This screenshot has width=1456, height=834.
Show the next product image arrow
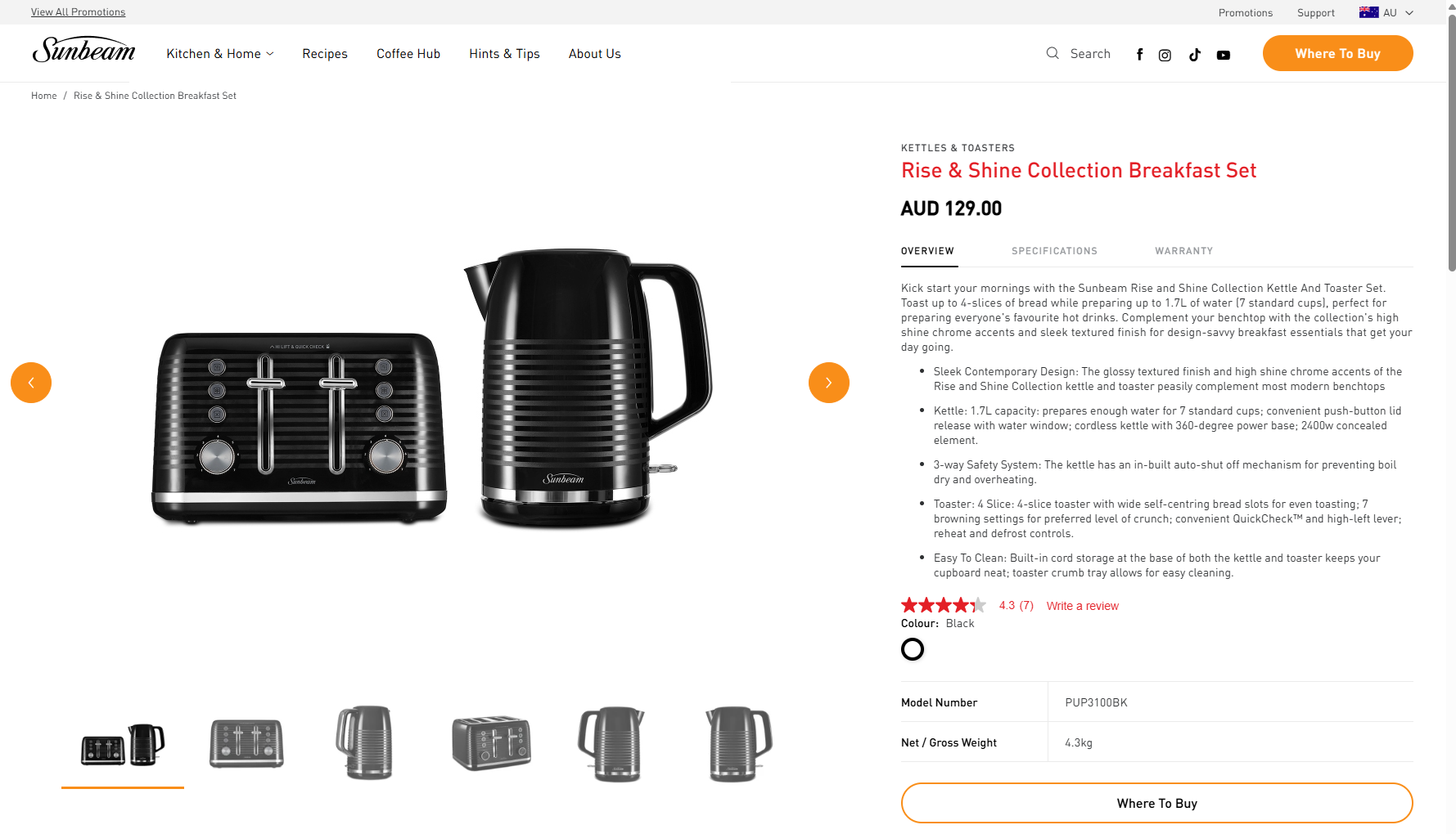click(x=829, y=383)
